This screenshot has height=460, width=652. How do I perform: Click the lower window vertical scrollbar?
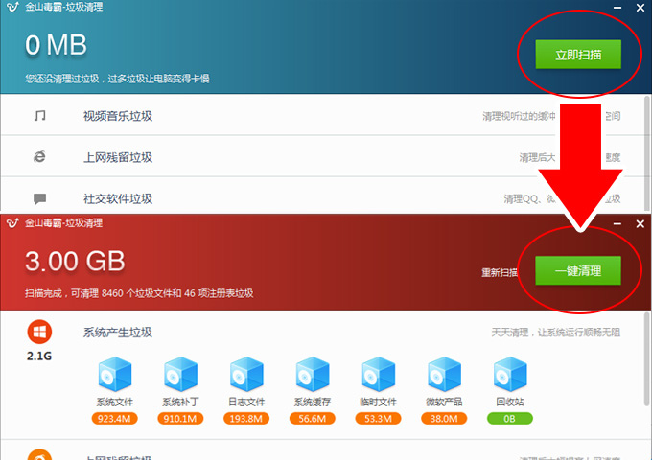(x=647, y=359)
